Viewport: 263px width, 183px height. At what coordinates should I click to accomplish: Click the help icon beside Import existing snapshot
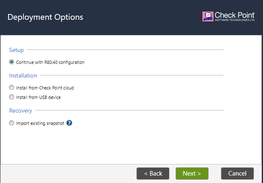69,123
